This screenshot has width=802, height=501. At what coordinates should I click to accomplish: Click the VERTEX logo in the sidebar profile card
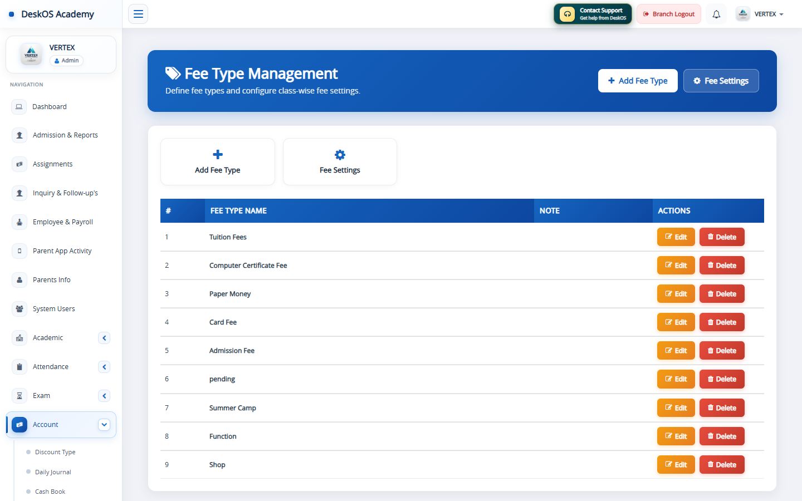pos(31,55)
